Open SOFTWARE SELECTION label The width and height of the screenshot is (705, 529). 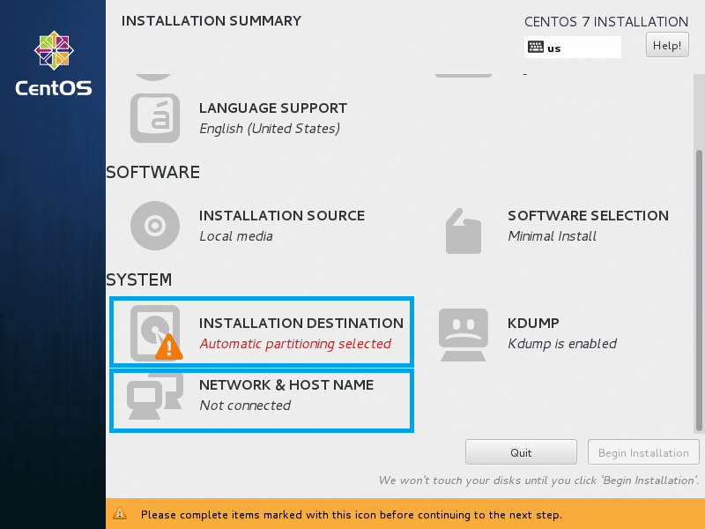point(588,215)
